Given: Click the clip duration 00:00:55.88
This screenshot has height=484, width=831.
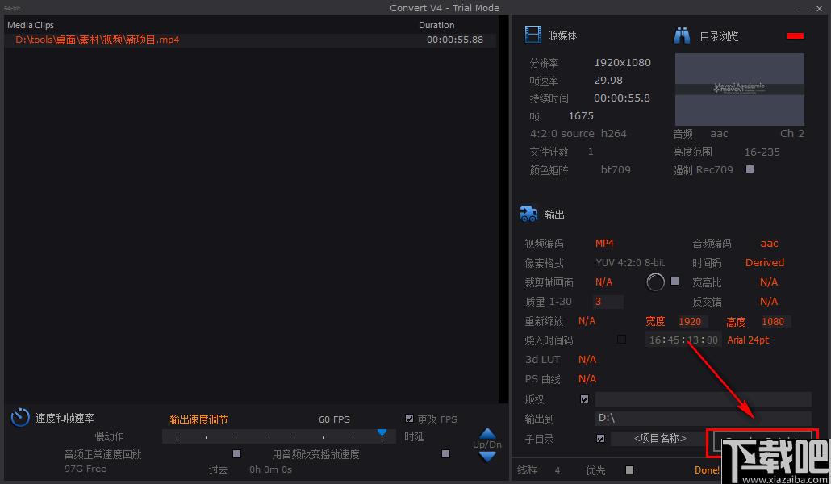Looking at the screenshot, I should click(x=455, y=40).
